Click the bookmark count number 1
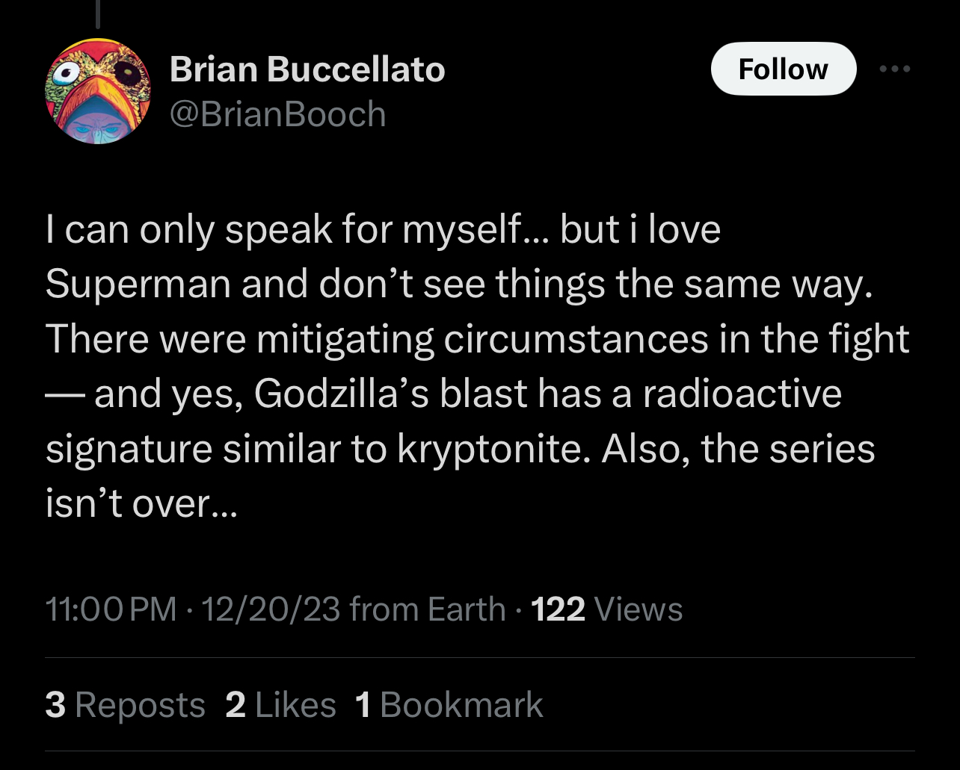This screenshot has height=770, width=960. (364, 705)
